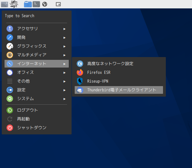
Task: Select the インターネット category
Action: click(37, 64)
